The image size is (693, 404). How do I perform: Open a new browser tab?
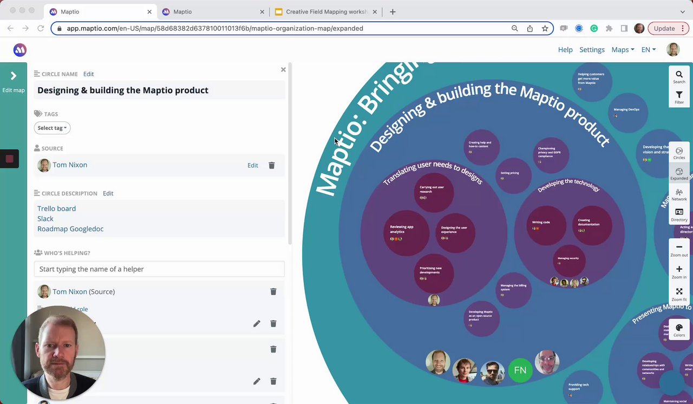[x=393, y=11]
